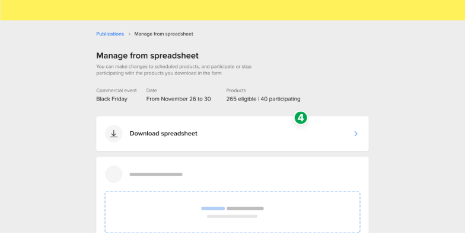This screenshot has width=465, height=233.
Task: Click the blue chevron on Download spreadsheet
Action: [356, 134]
